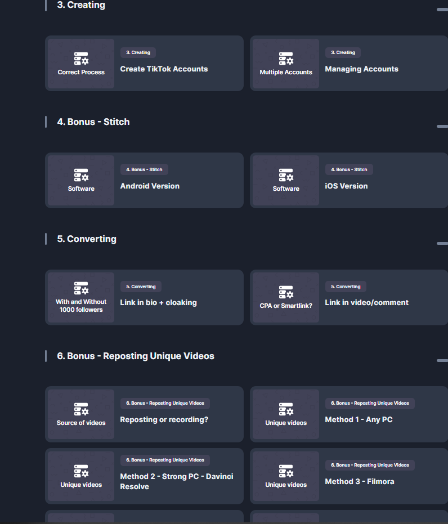
Task: Click the Multiple Accounts thumbnail icon
Action: pos(286,59)
